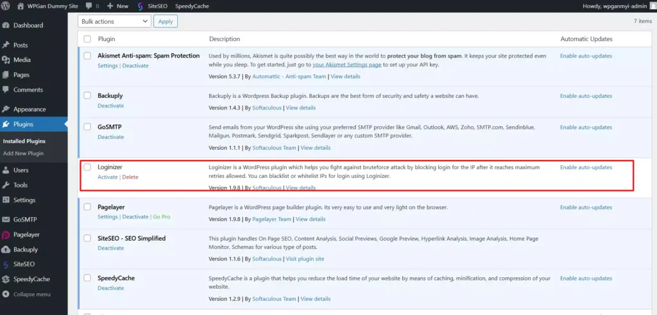This screenshot has height=315, width=657.
Task: Click the SiteSEO logo icon in admin bar
Action: (x=141, y=6)
